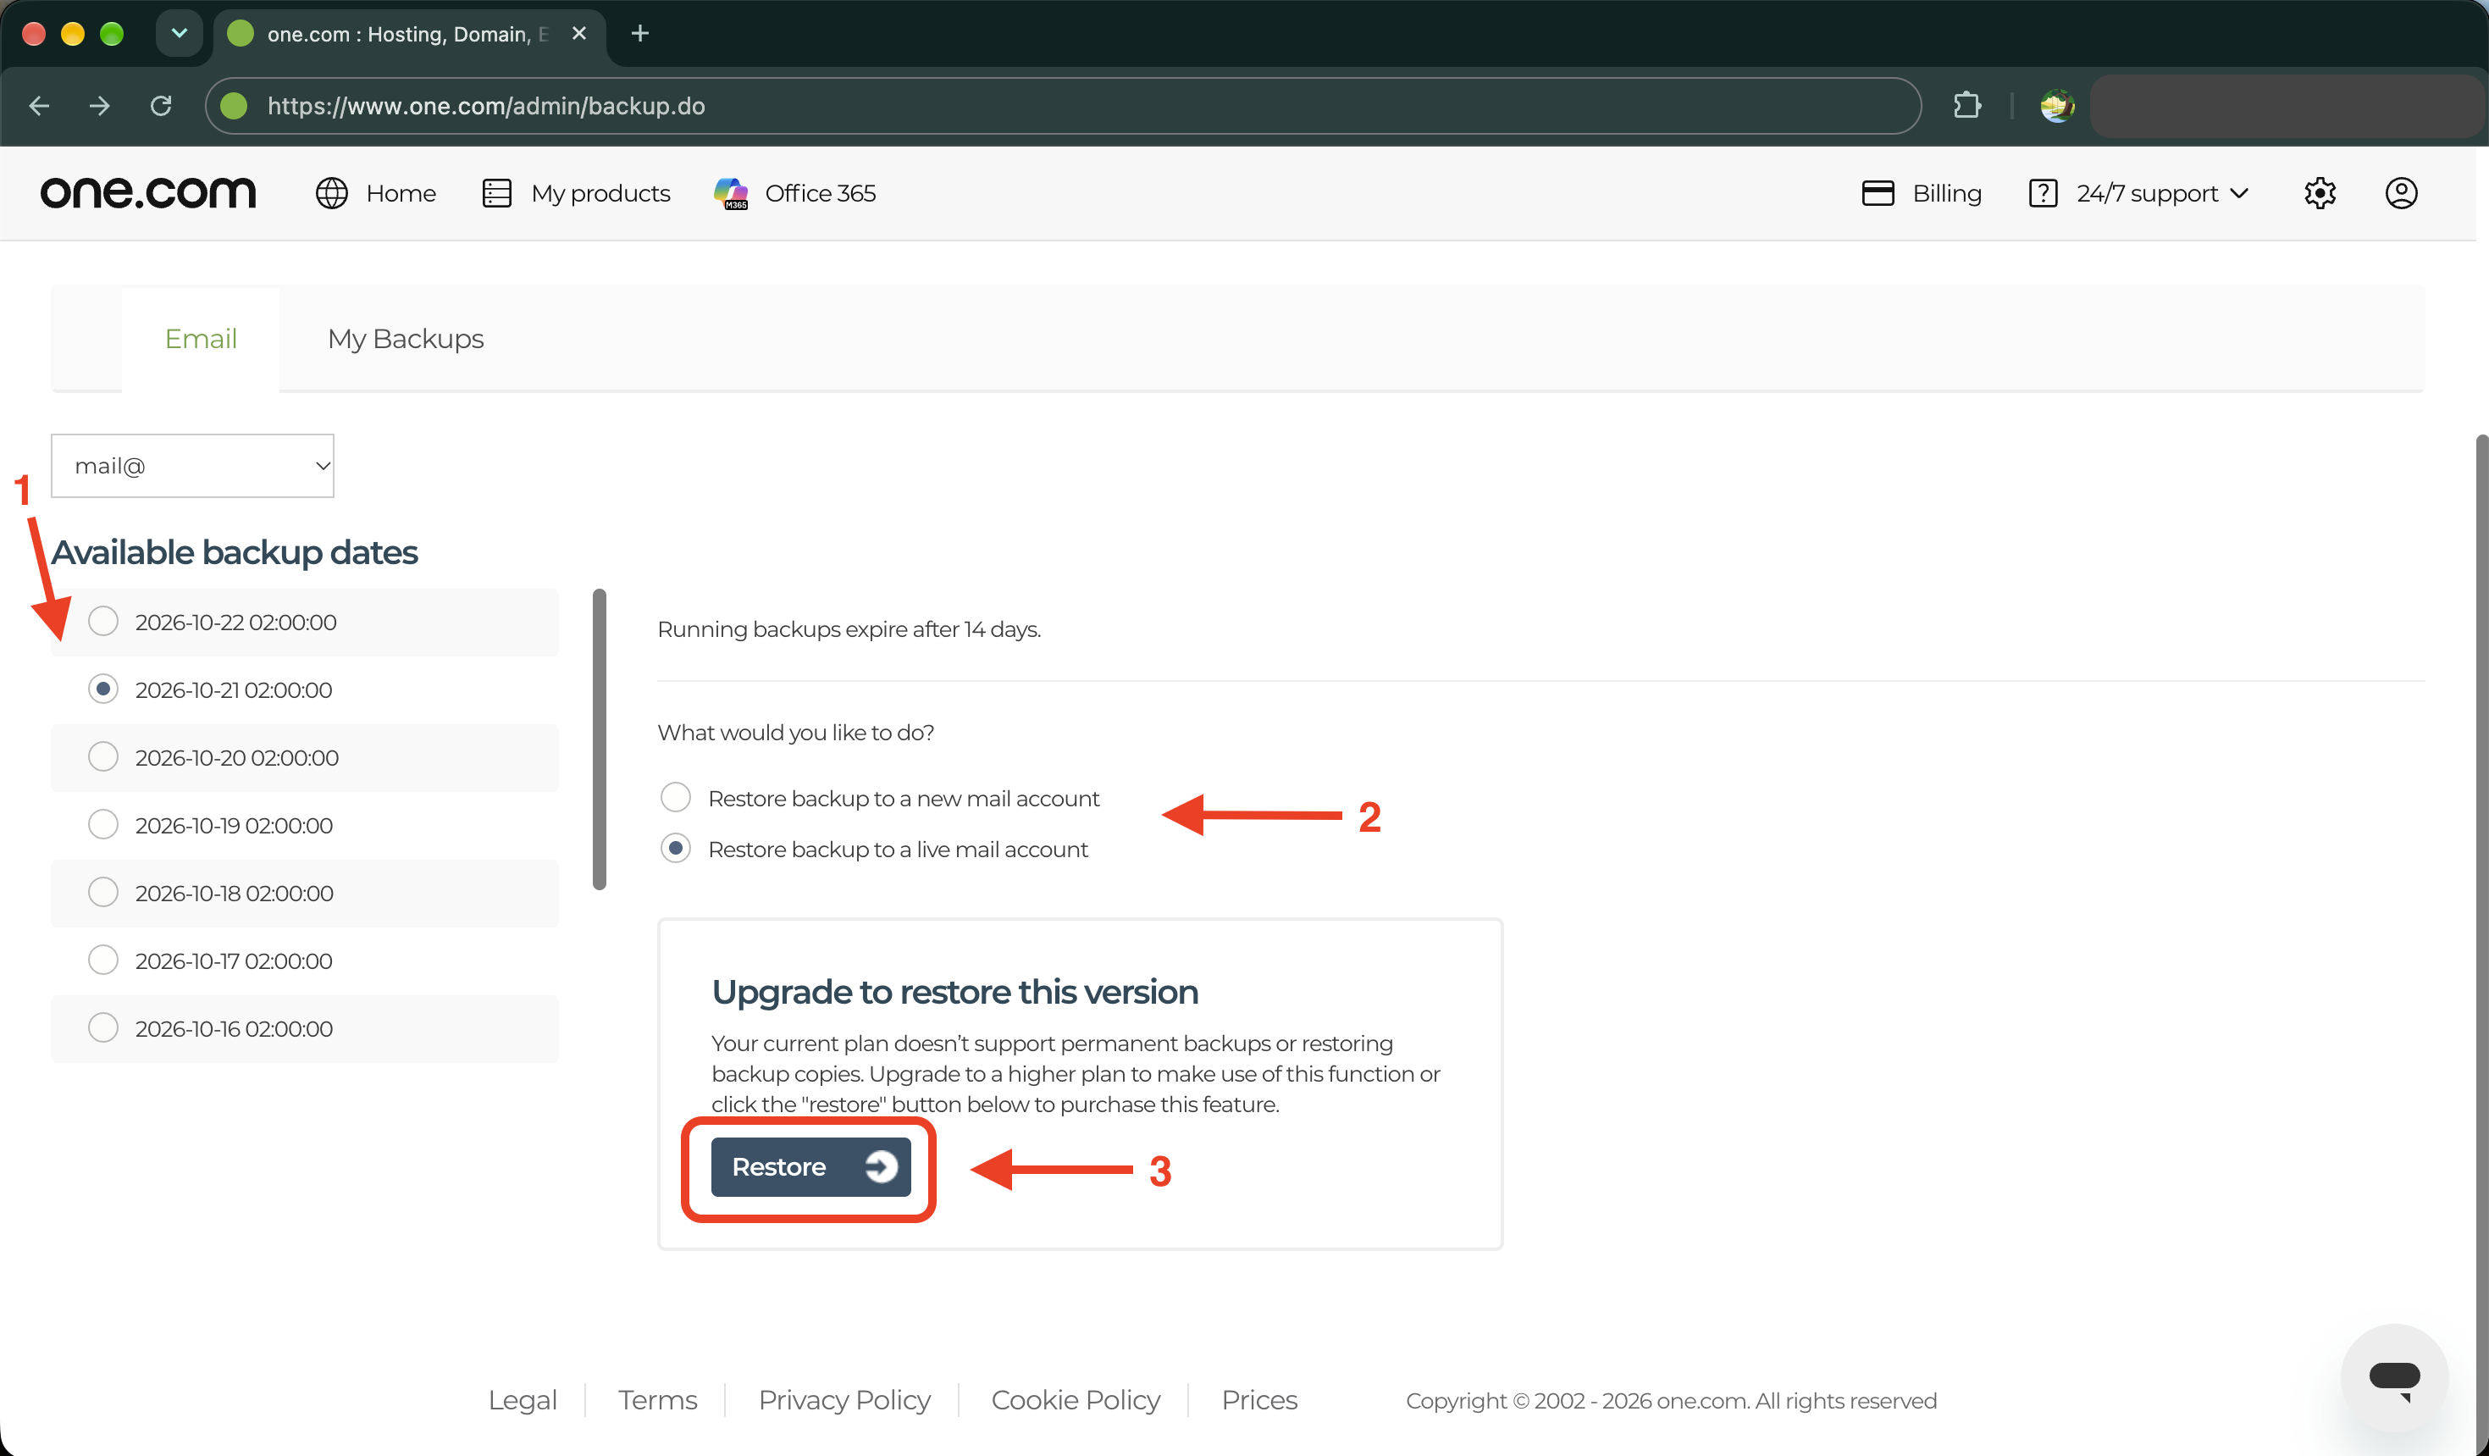The height and width of the screenshot is (1456, 2489).
Task: Switch to the Email tab
Action: [201, 339]
